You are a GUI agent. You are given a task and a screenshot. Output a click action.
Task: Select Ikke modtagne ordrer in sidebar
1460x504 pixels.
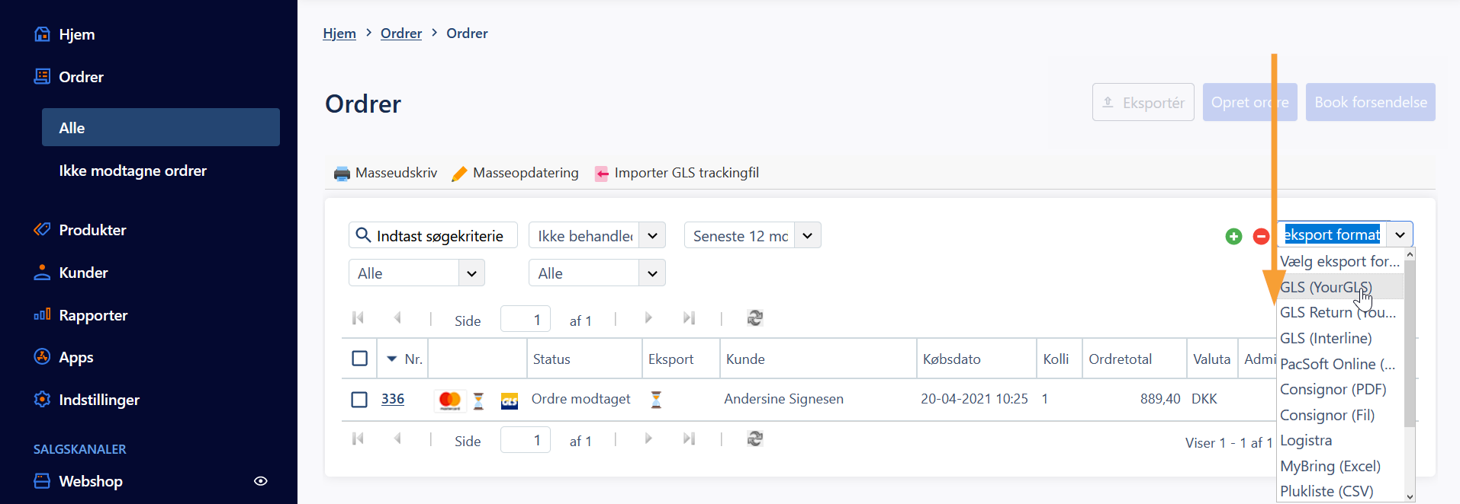pyautogui.click(x=133, y=171)
